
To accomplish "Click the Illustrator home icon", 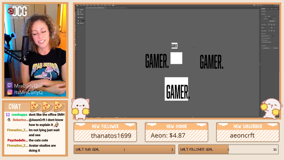I will [77, 5].
